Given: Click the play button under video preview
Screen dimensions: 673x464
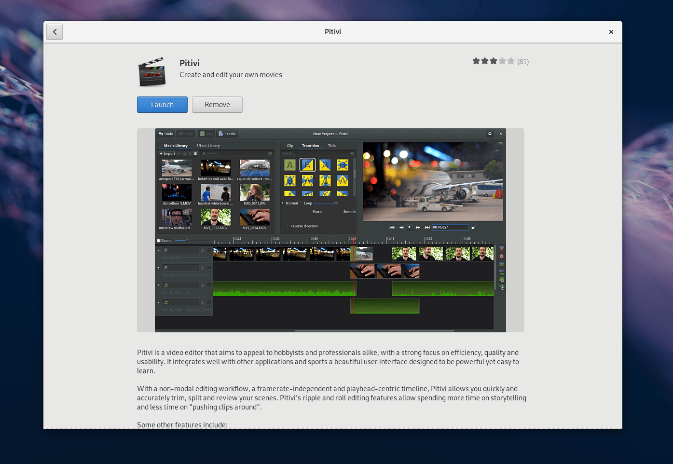Looking at the screenshot, I should [410, 227].
